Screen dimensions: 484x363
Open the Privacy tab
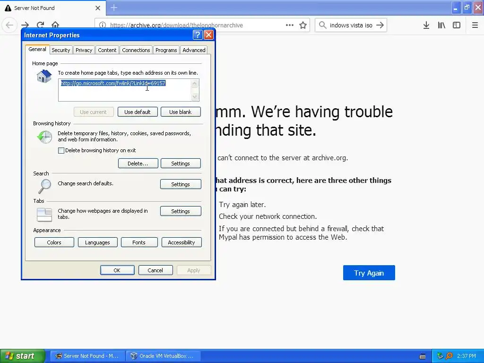point(84,50)
